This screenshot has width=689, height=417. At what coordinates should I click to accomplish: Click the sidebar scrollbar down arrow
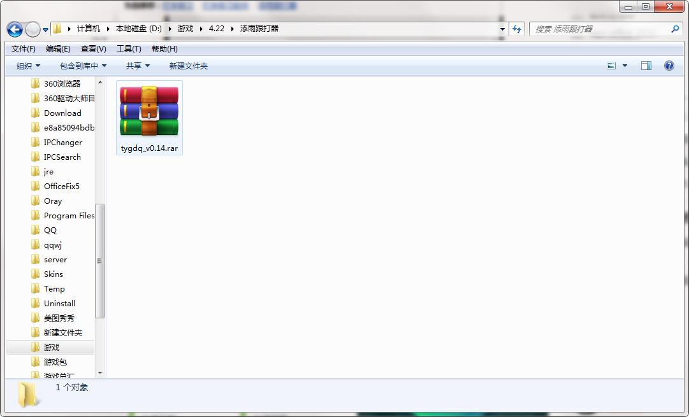coord(99,373)
